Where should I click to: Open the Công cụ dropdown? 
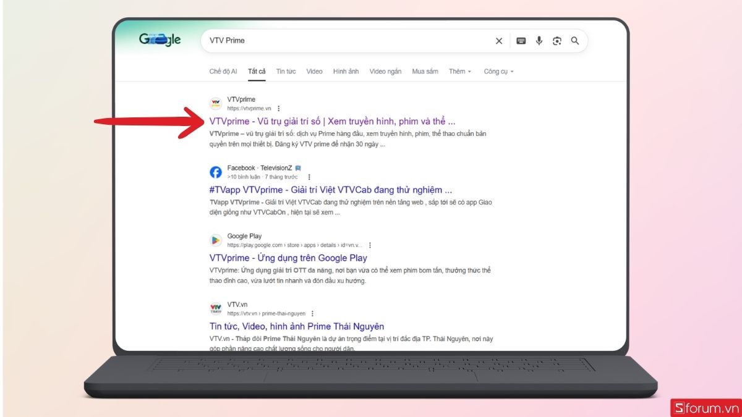(497, 71)
